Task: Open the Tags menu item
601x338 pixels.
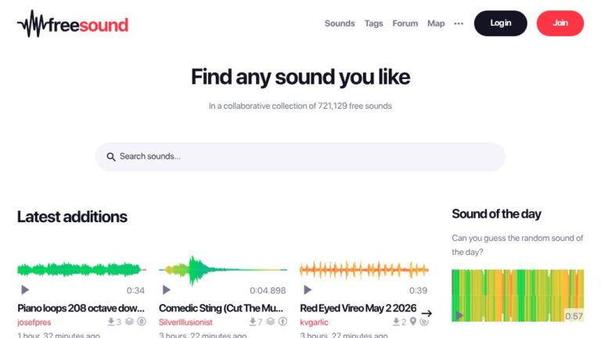Action: [x=374, y=23]
